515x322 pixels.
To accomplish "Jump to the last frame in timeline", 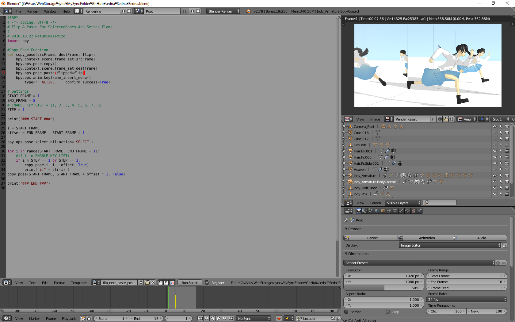I will click(231, 318).
